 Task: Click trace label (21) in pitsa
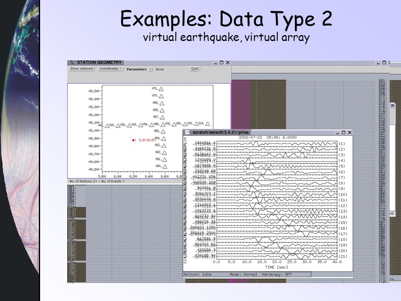pos(343,256)
